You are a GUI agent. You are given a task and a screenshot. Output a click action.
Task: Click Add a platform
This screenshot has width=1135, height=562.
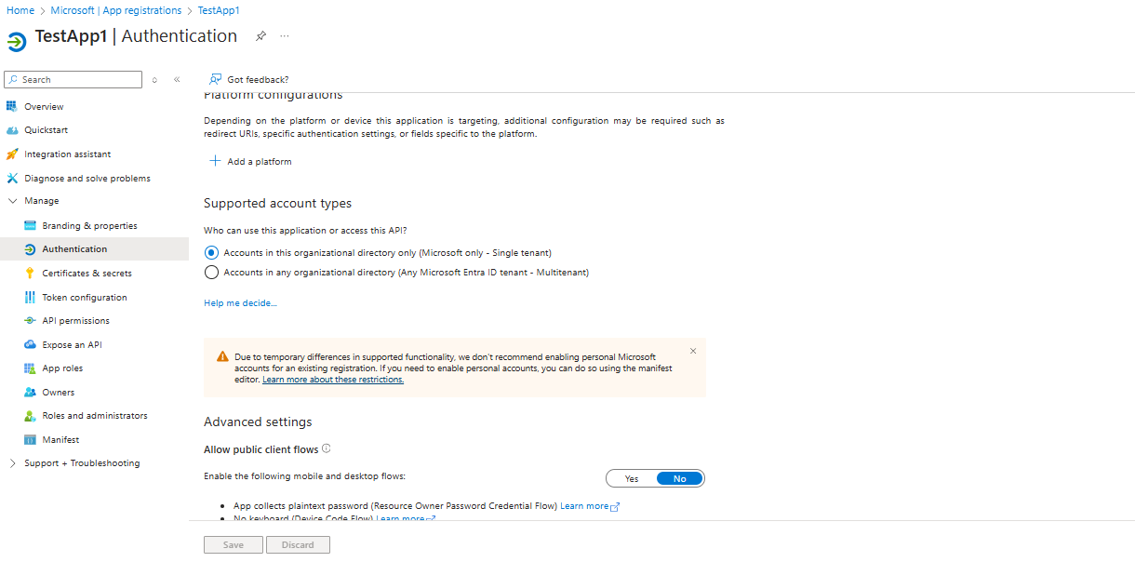coord(250,161)
